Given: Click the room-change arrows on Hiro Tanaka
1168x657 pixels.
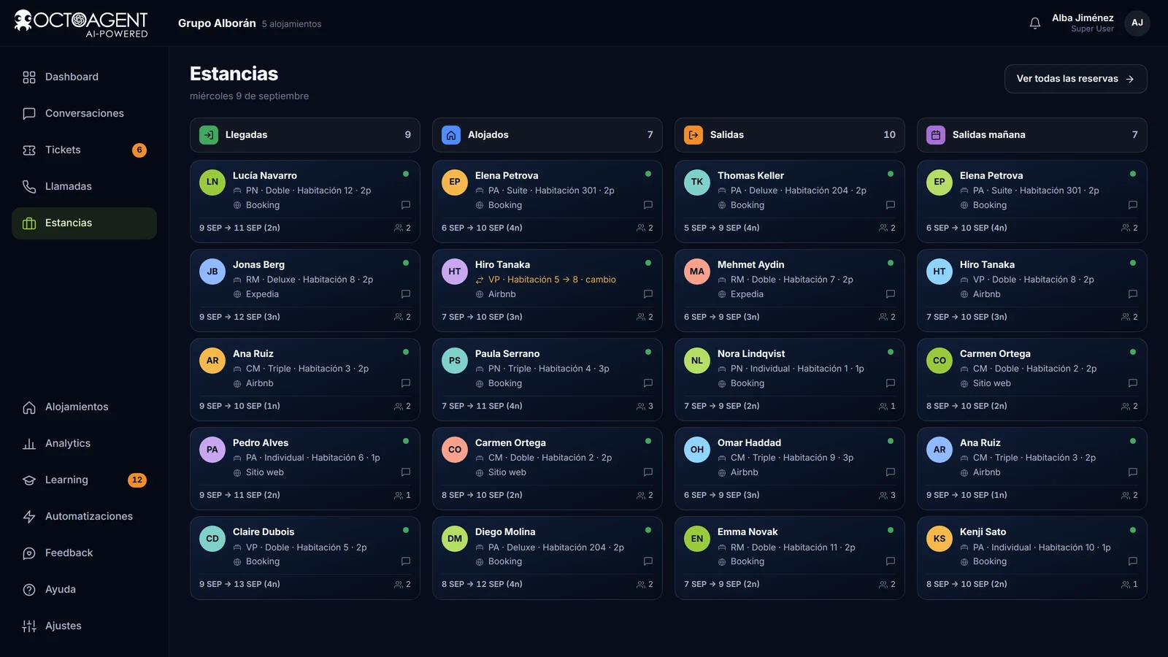Looking at the screenshot, I should pos(480,280).
